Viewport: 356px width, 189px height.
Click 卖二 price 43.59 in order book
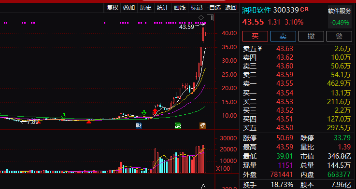[285, 75]
